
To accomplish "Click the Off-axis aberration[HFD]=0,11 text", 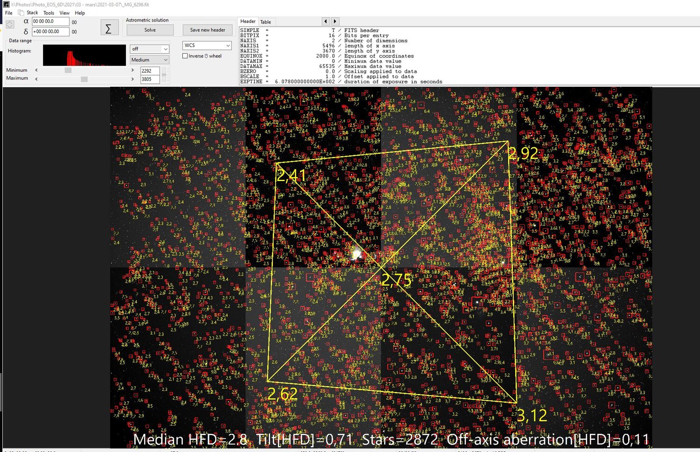I will pos(548,439).
